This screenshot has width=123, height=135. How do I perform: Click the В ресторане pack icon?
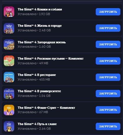(9, 77)
